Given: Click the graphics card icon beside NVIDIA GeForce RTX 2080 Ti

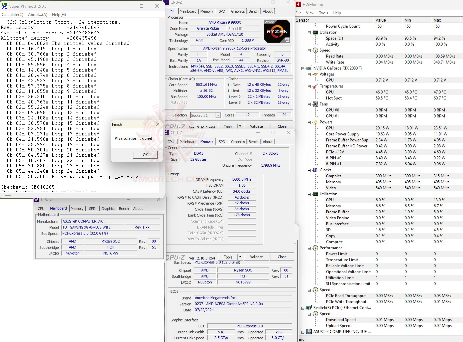Looking at the screenshot, I should point(308,68).
